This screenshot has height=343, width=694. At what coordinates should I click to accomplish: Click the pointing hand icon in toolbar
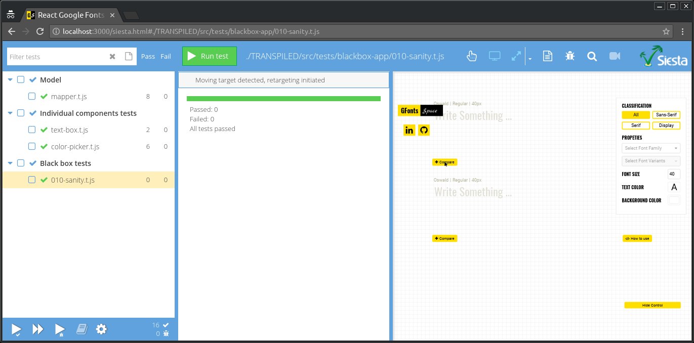click(471, 56)
